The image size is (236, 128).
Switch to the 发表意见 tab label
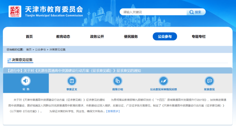point(209,89)
